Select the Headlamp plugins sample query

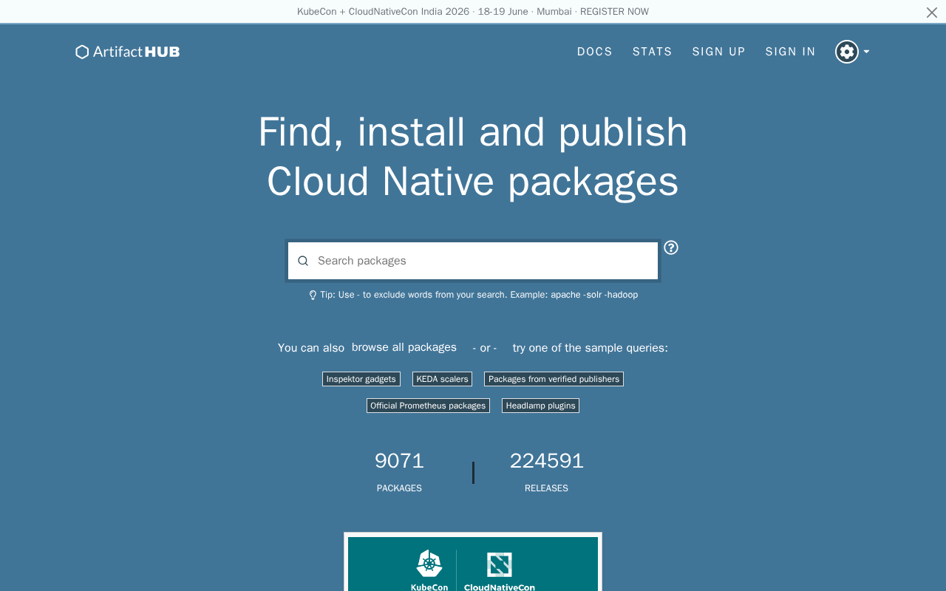point(540,406)
